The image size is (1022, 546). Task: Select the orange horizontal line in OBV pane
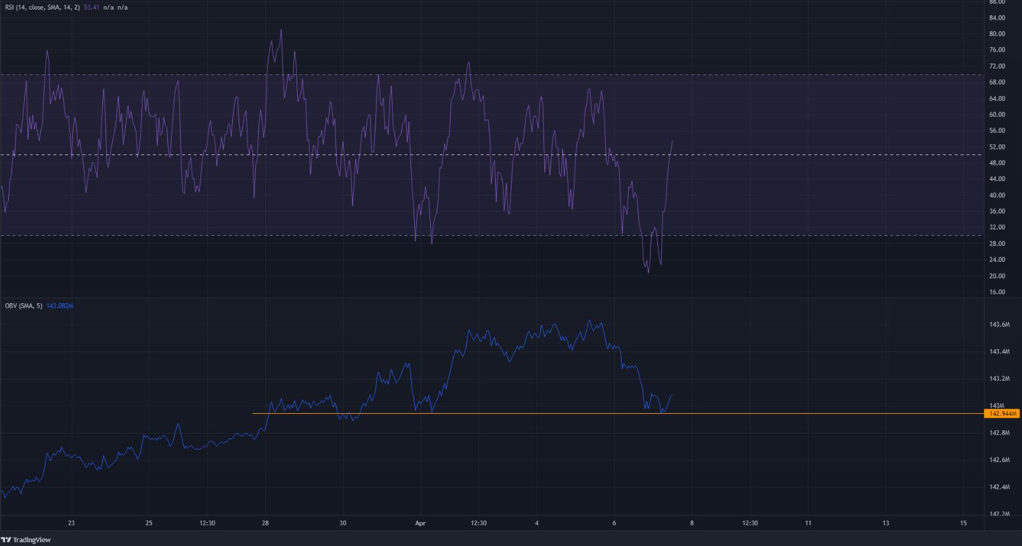(618, 414)
